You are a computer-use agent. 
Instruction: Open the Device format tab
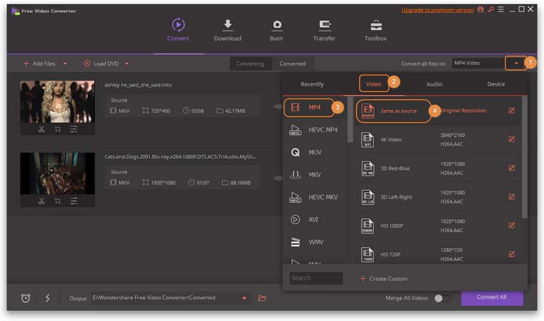[496, 84]
